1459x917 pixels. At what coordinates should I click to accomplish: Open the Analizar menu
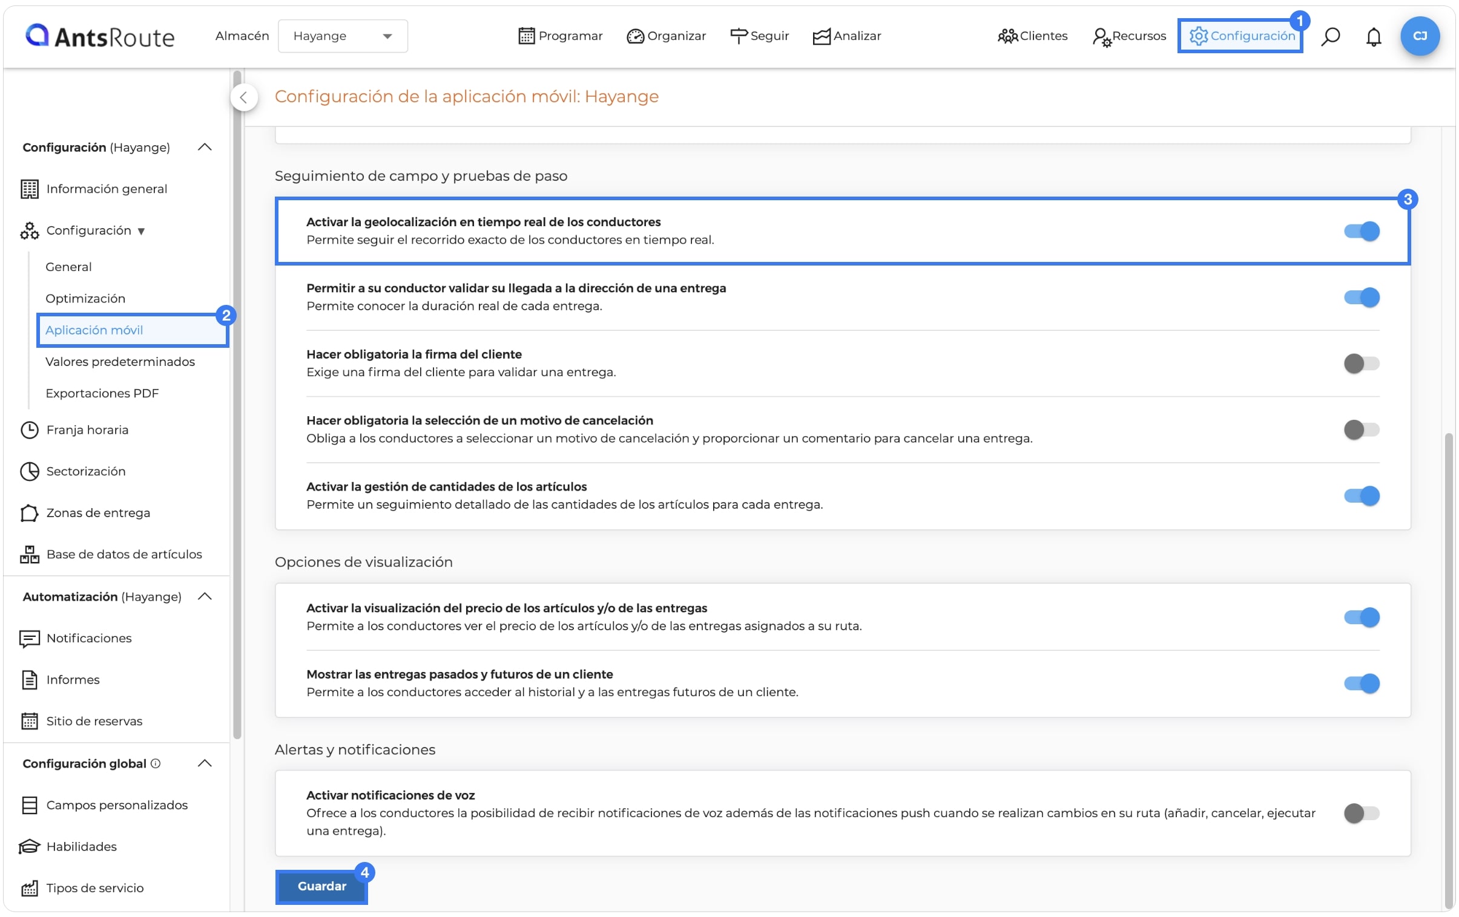846,36
